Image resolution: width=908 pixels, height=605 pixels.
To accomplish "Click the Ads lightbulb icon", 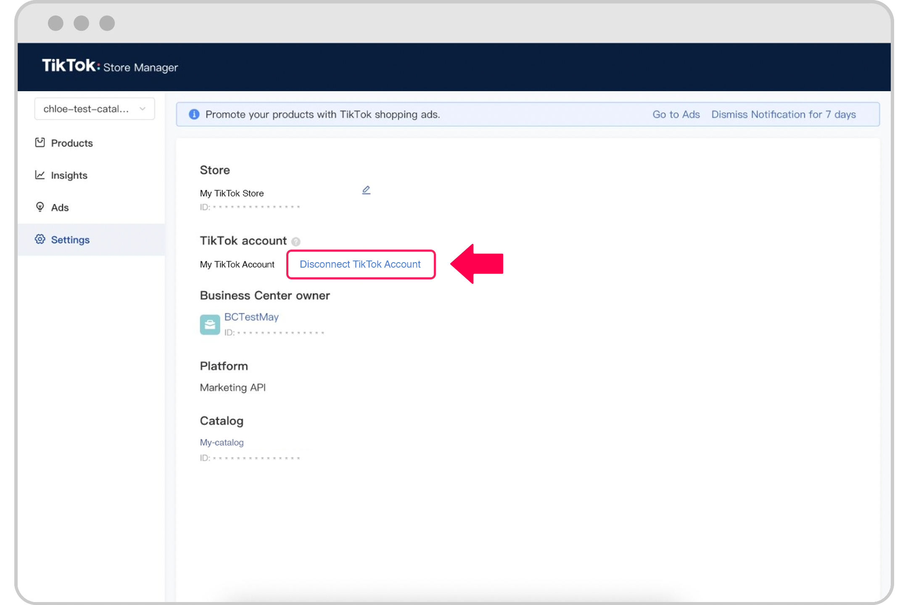I will (x=40, y=207).
